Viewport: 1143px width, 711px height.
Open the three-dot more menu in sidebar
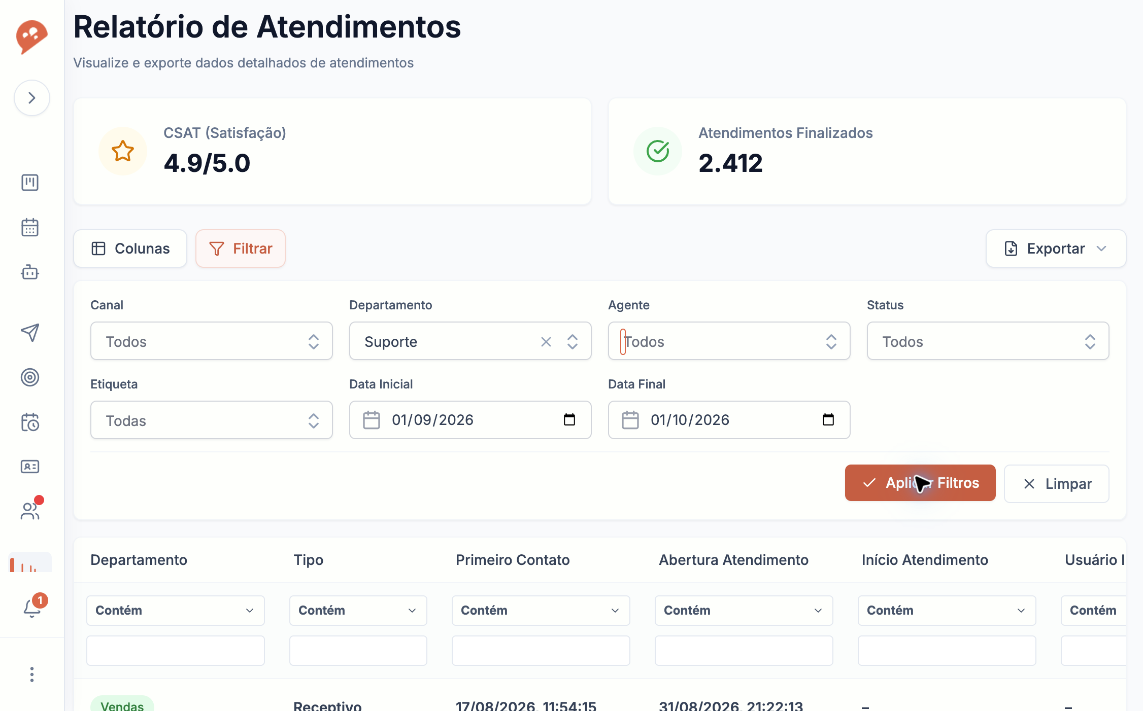pyautogui.click(x=32, y=674)
